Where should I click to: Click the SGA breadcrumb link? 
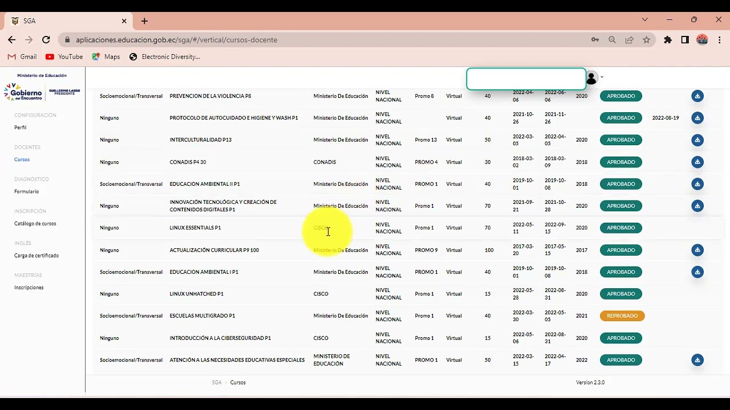(x=217, y=383)
